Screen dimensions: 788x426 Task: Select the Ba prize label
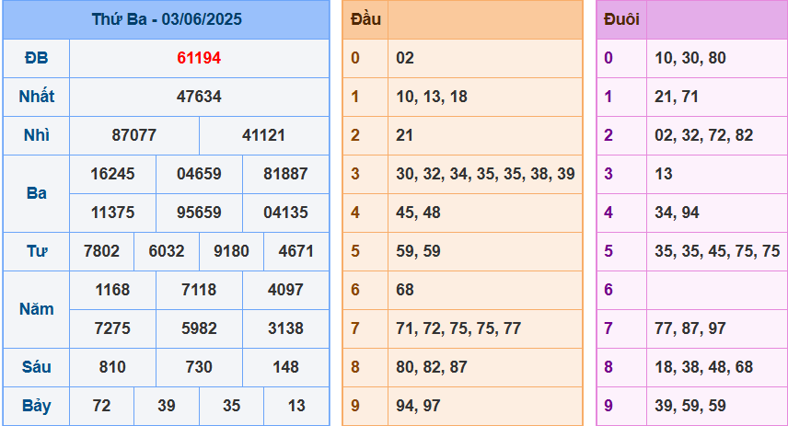[x=36, y=193]
